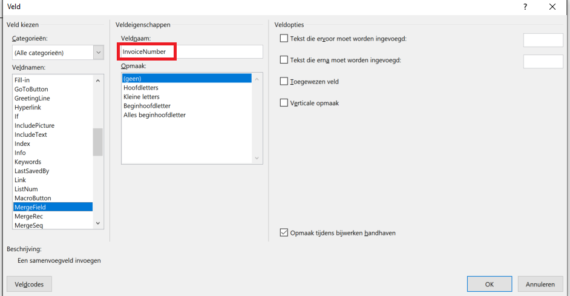Open the help question mark icon

tap(525, 7)
